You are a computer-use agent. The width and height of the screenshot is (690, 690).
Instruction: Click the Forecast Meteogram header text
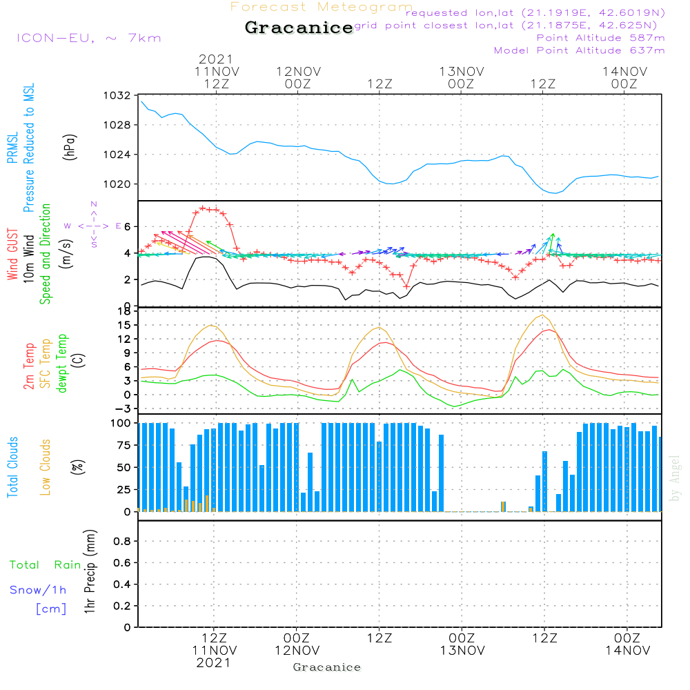pyautogui.click(x=322, y=7)
